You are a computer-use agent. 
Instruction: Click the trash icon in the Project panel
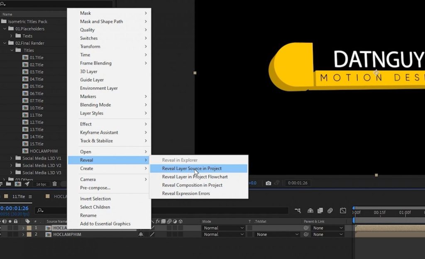pos(54,184)
